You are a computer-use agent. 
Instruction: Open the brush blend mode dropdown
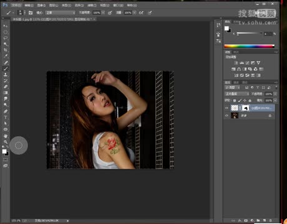(x=61, y=12)
